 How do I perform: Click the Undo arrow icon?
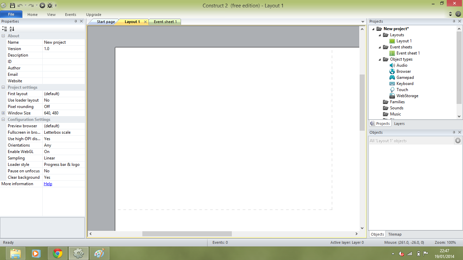(x=21, y=5)
